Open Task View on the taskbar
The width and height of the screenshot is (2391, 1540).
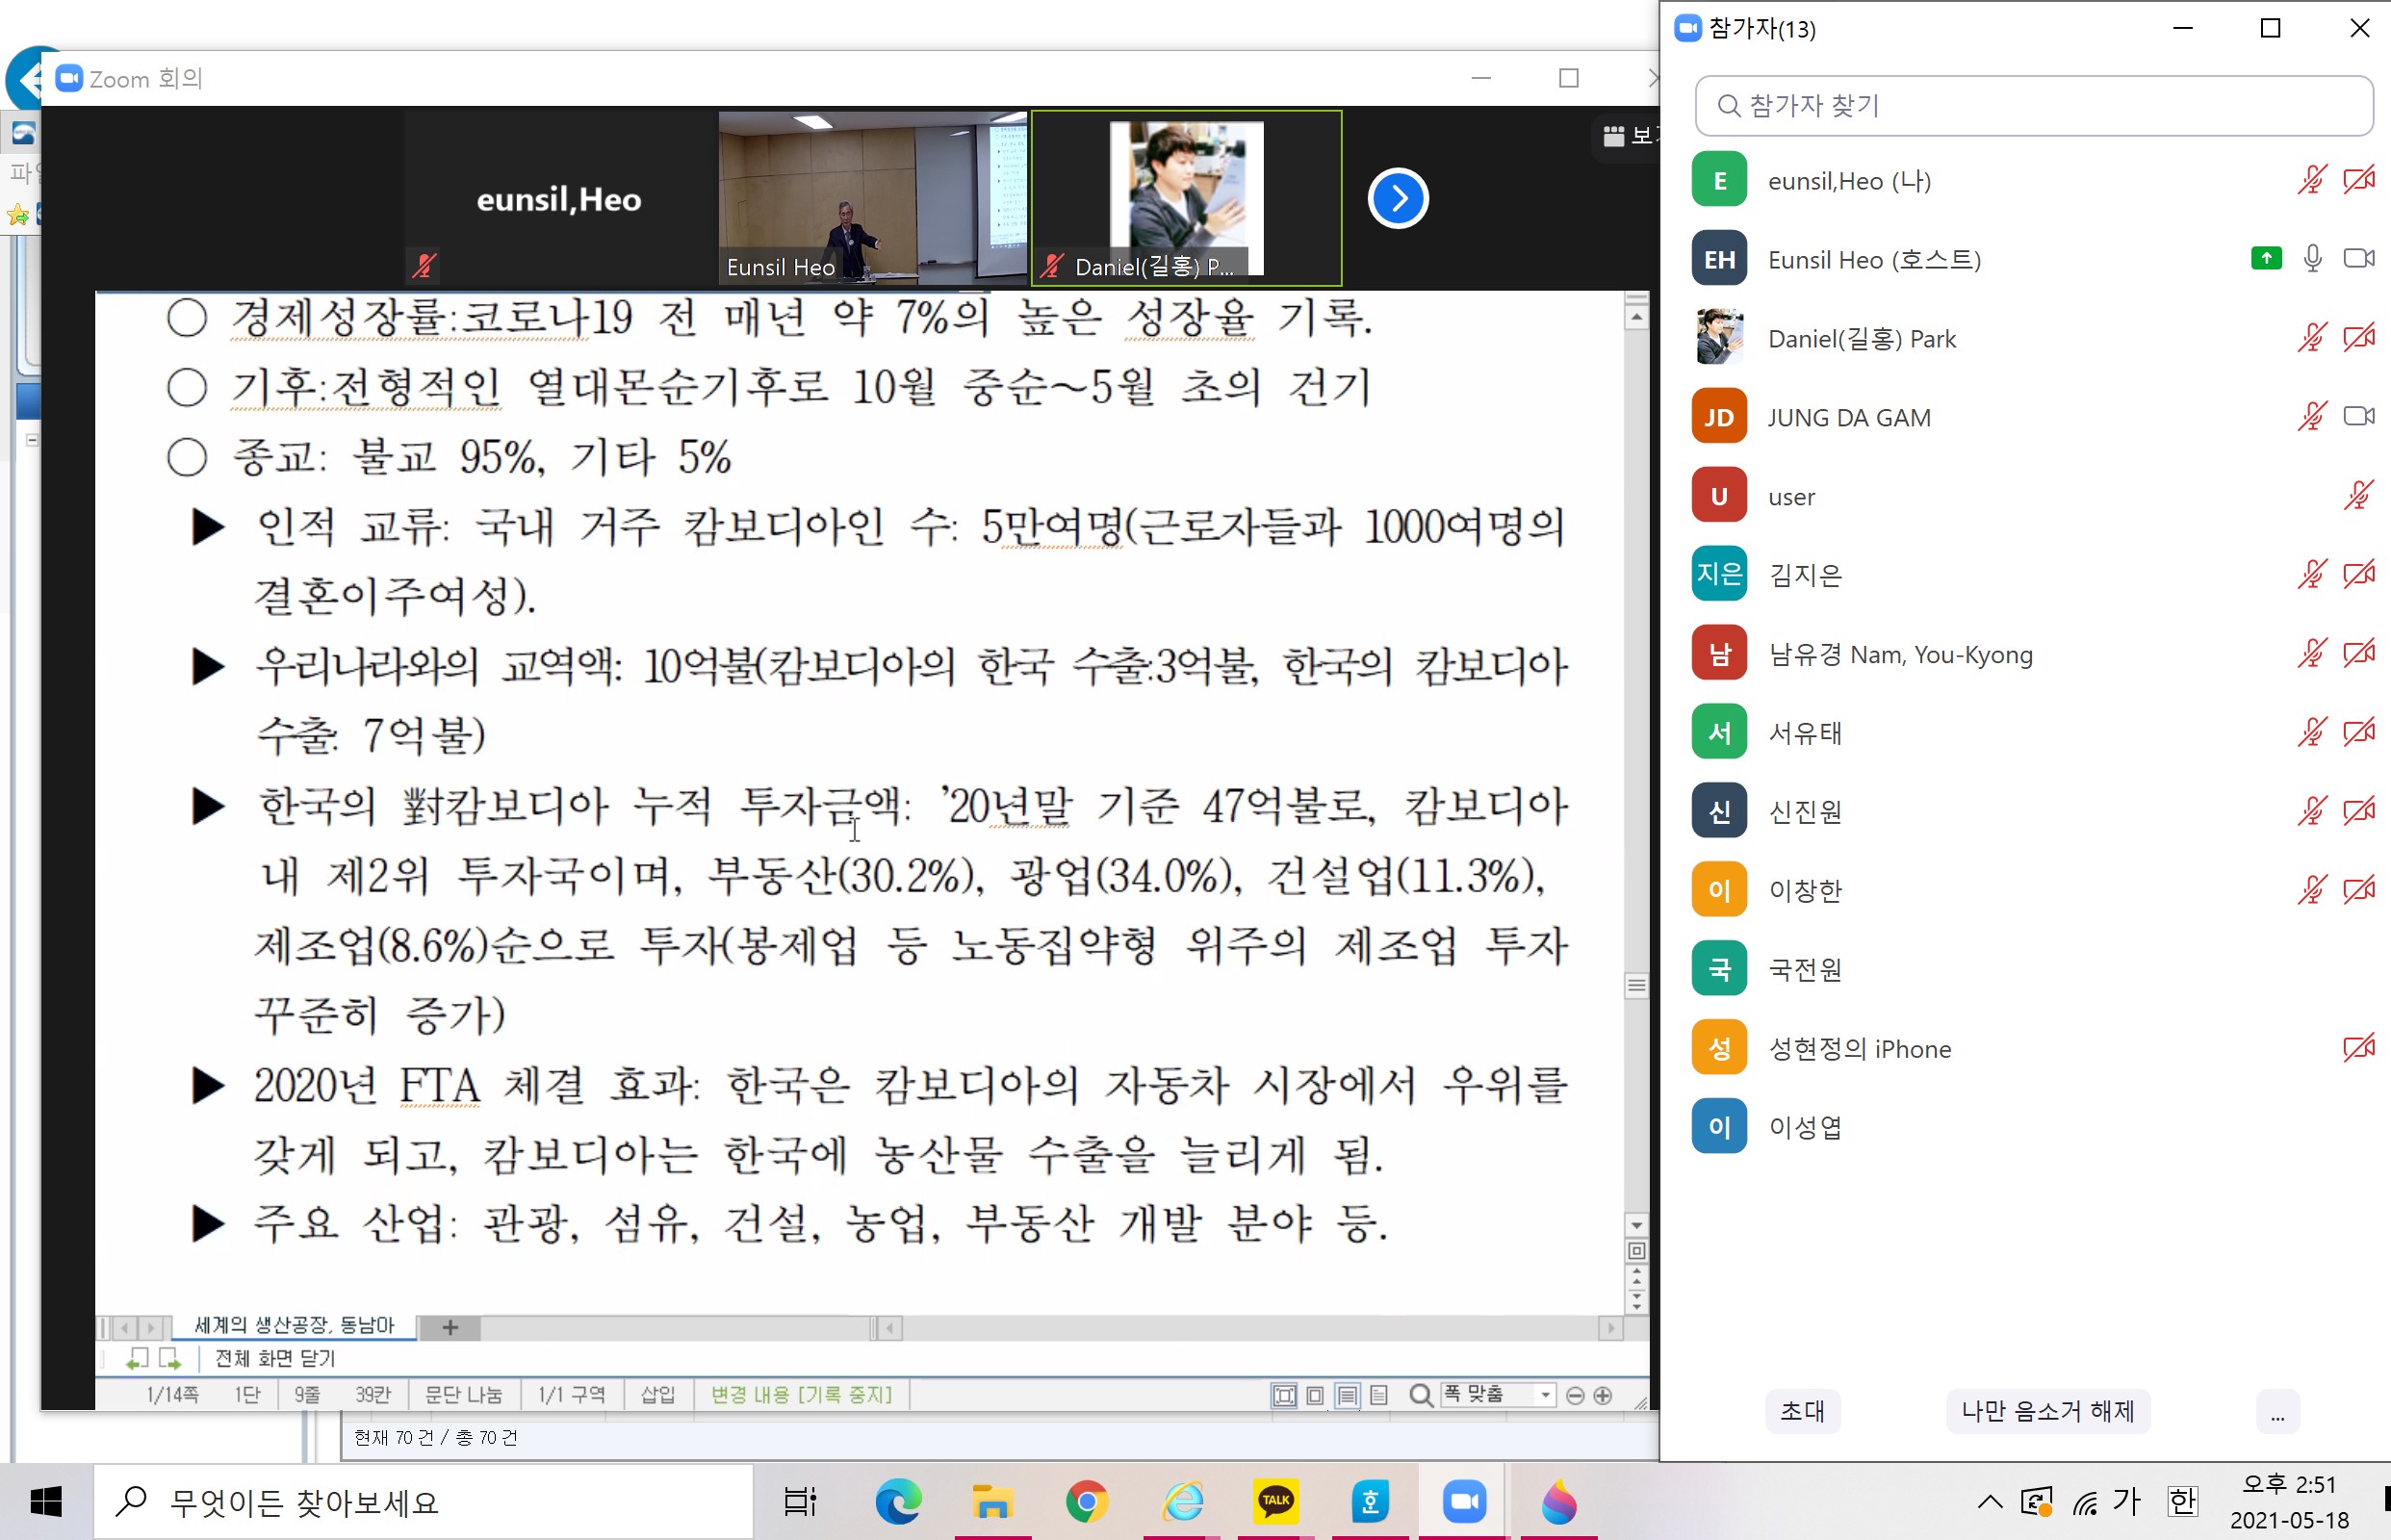click(x=800, y=1501)
